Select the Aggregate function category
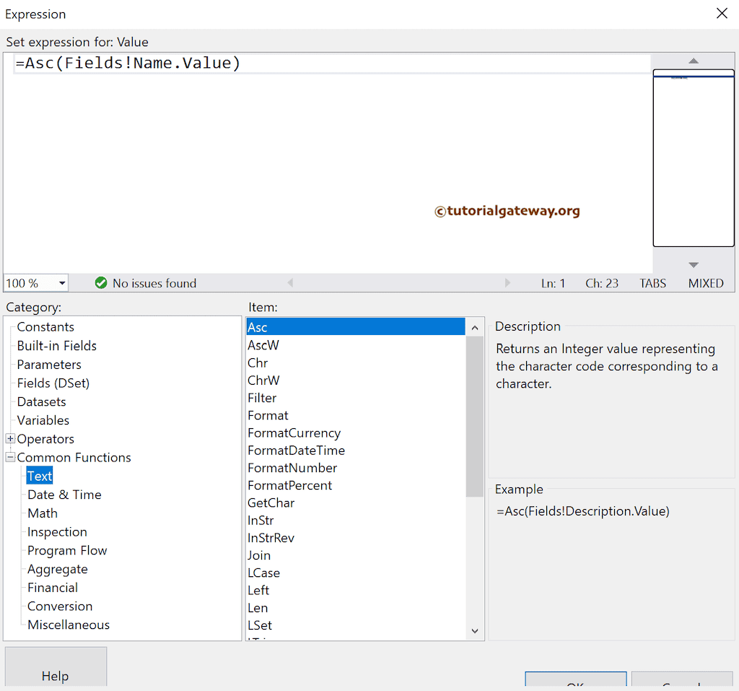Screen dimensions: 739x691 tap(57, 569)
